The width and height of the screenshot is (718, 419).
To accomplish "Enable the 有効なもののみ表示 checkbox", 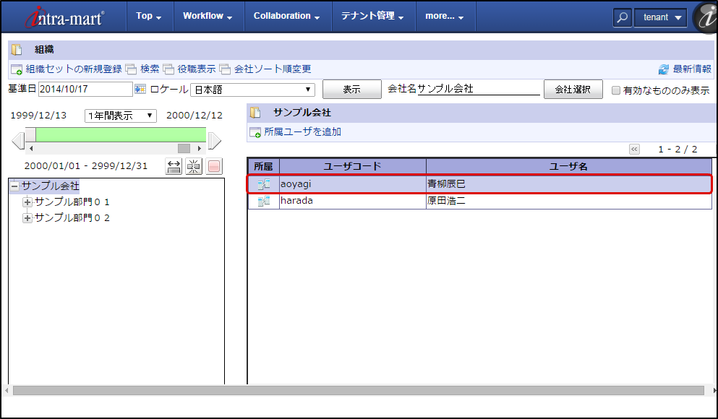I will (616, 90).
